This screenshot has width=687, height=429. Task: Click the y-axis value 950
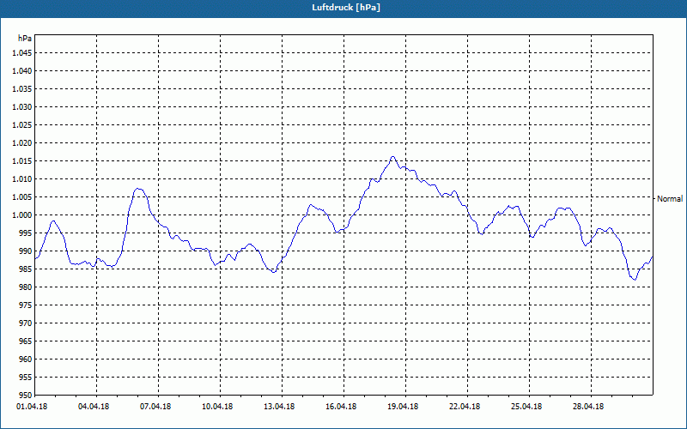pos(26,395)
